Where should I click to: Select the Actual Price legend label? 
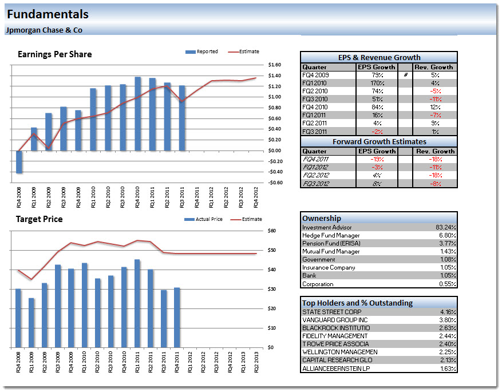(209, 219)
